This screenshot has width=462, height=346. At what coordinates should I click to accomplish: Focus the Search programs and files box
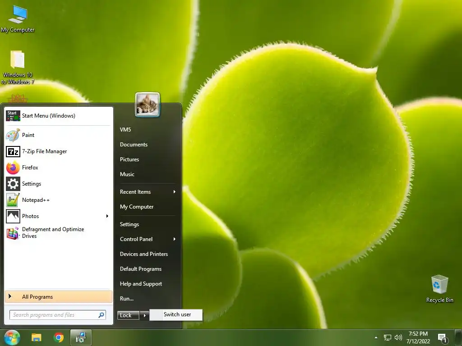58,315
